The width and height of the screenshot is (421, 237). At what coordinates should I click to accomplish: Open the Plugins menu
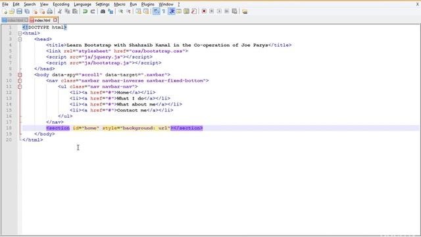(x=147, y=5)
